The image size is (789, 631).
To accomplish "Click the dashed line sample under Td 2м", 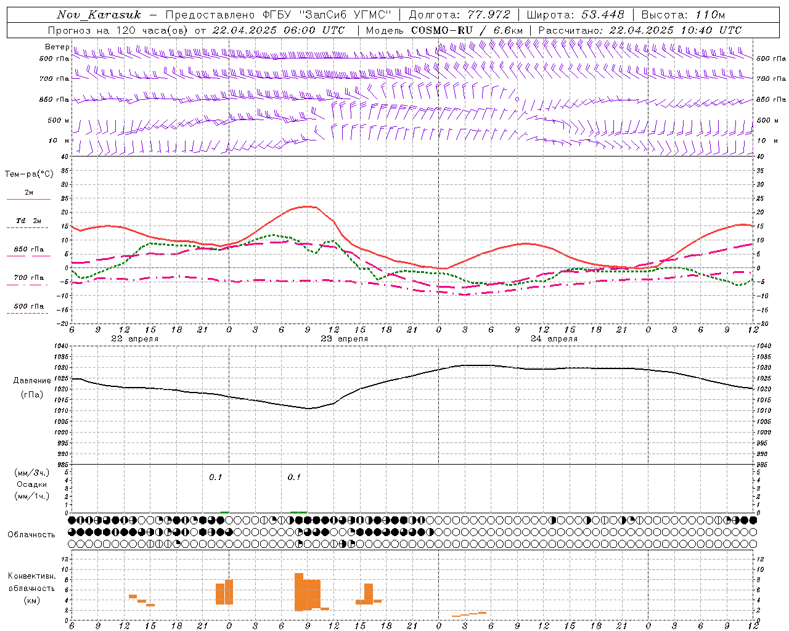I will coord(27,228).
